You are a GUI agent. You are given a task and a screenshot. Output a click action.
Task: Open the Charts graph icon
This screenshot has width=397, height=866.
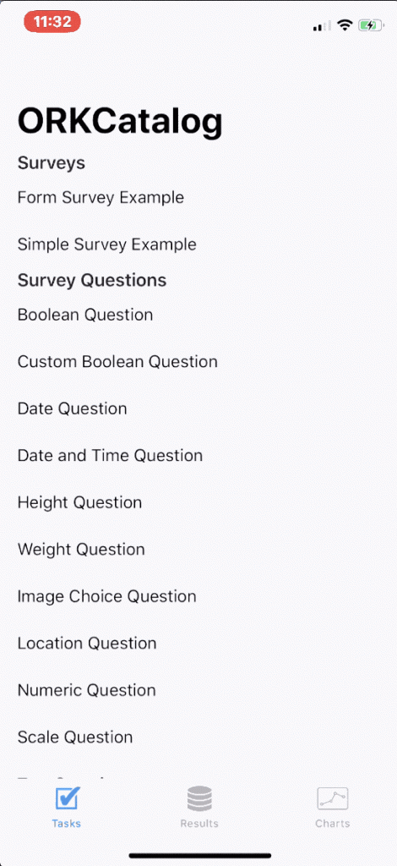point(333,798)
